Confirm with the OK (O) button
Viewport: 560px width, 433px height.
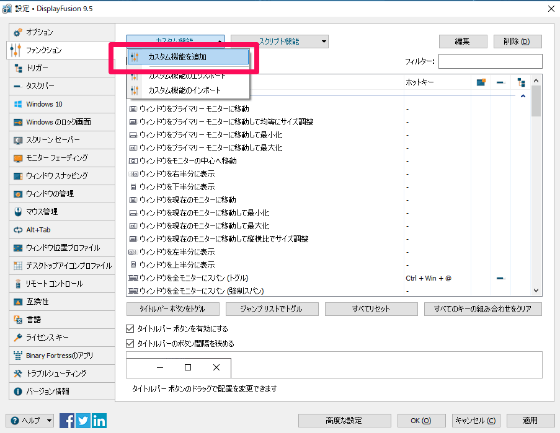click(422, 421)
